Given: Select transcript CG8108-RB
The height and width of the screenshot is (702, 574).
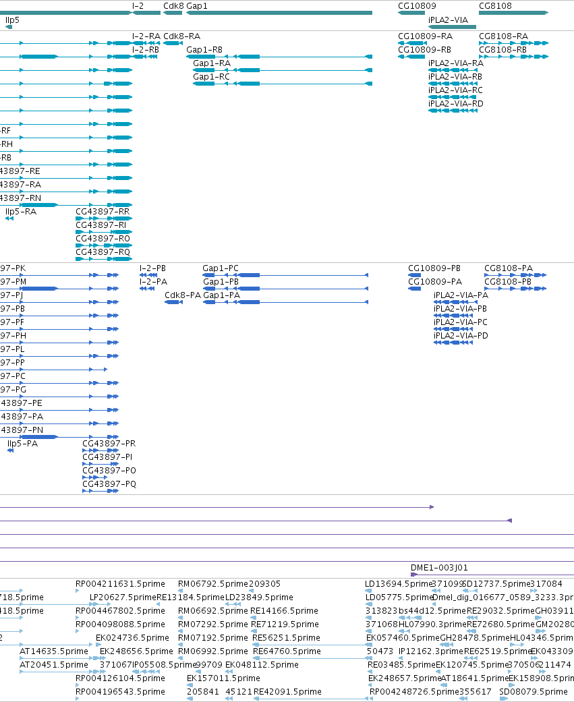Looking at the screenshot, I should click(x=503, y=50).
